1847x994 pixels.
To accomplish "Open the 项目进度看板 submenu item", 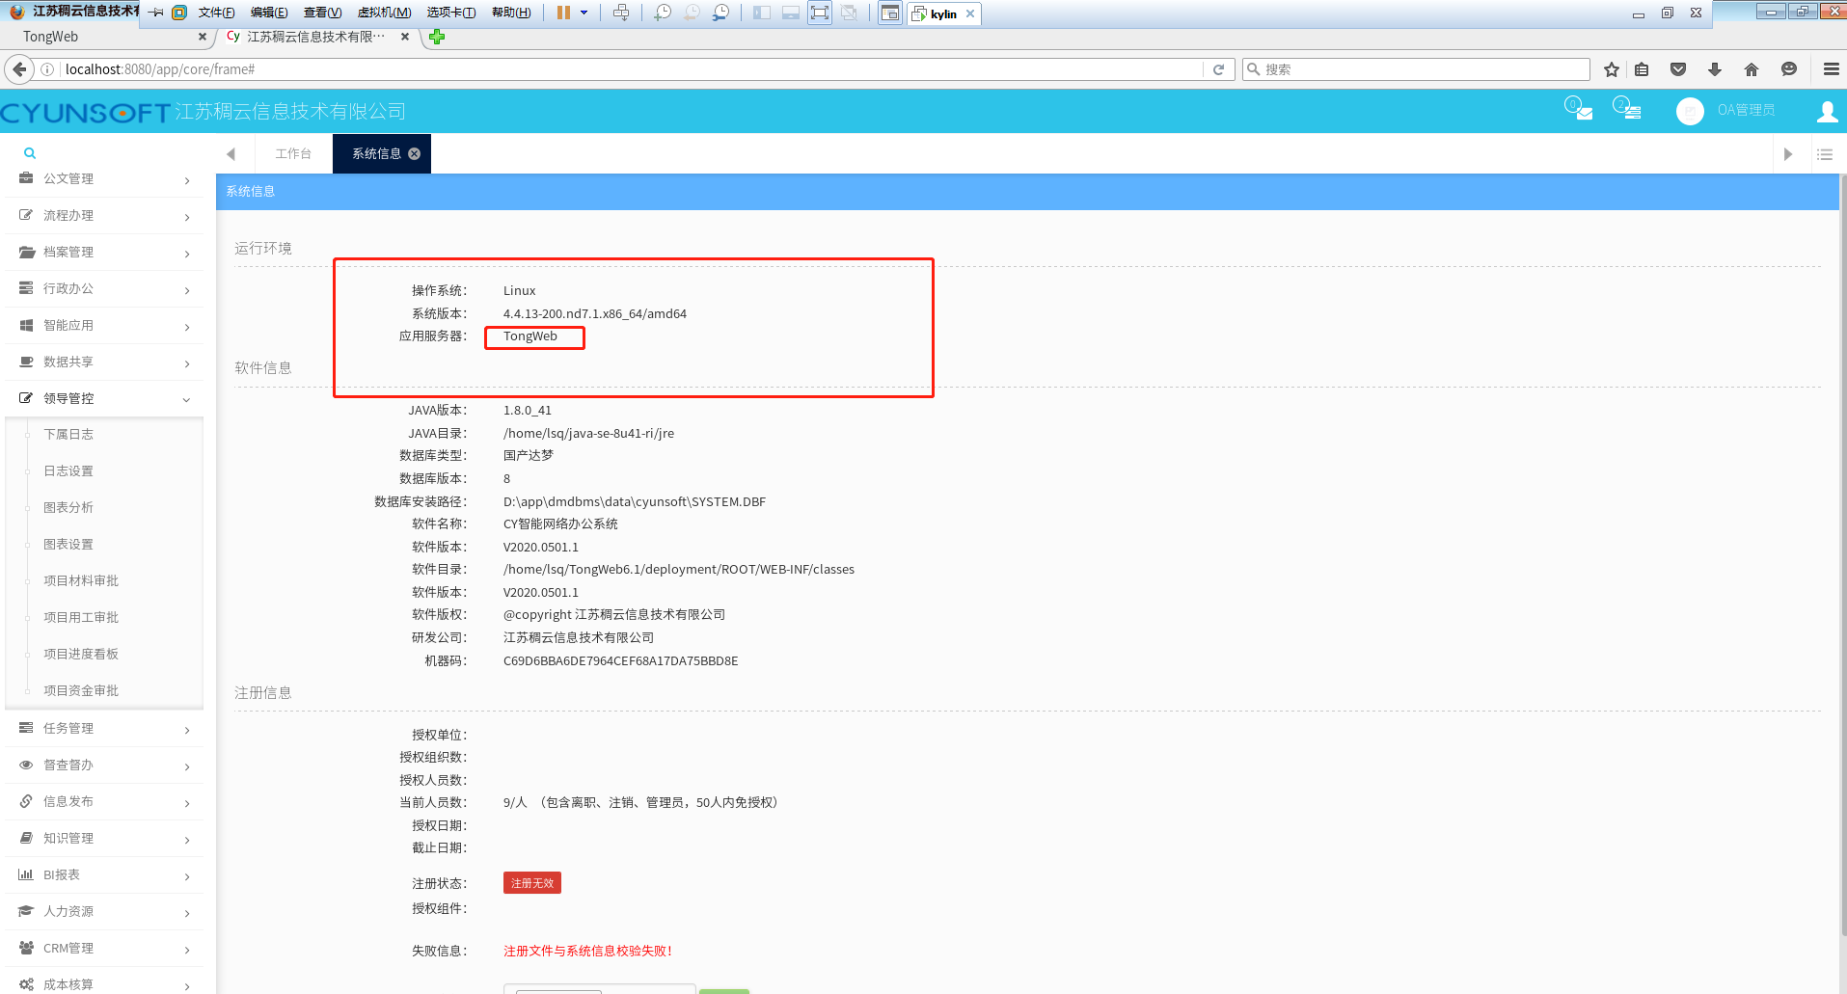I will tap(81, 655).
